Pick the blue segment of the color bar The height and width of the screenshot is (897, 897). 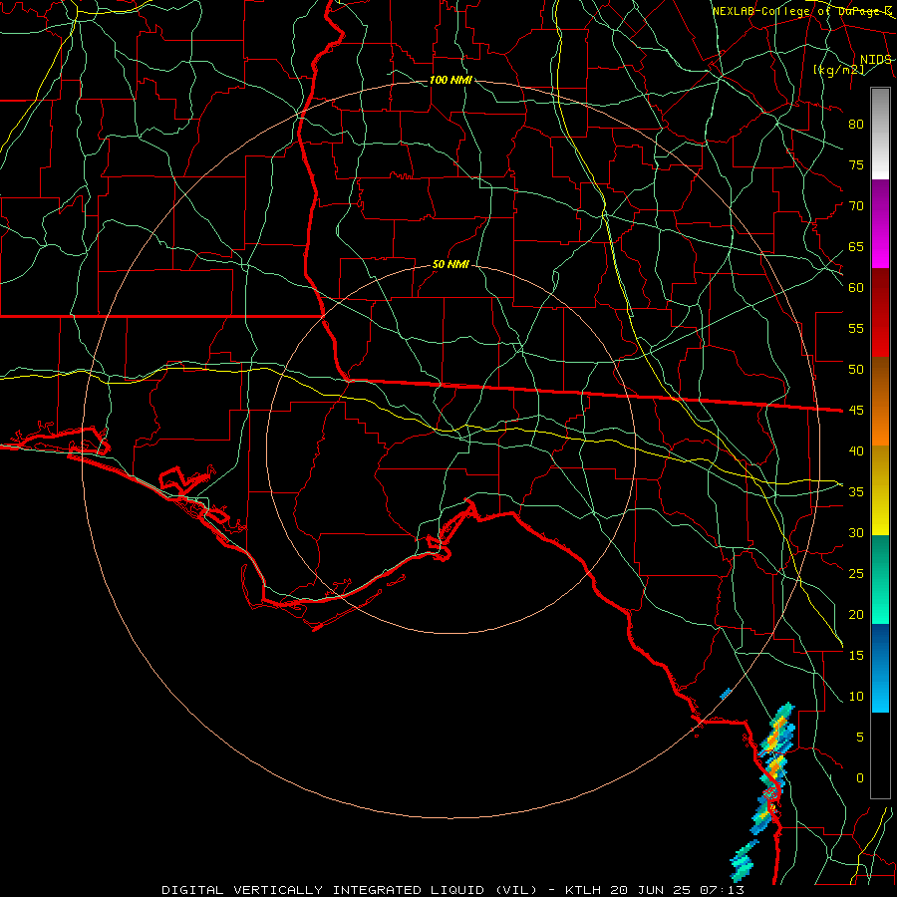880,668
